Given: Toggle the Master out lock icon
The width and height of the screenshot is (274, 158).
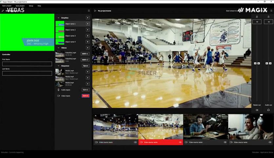Looking at the screenshot, I should pyautogui.click(x=257, y=17).
